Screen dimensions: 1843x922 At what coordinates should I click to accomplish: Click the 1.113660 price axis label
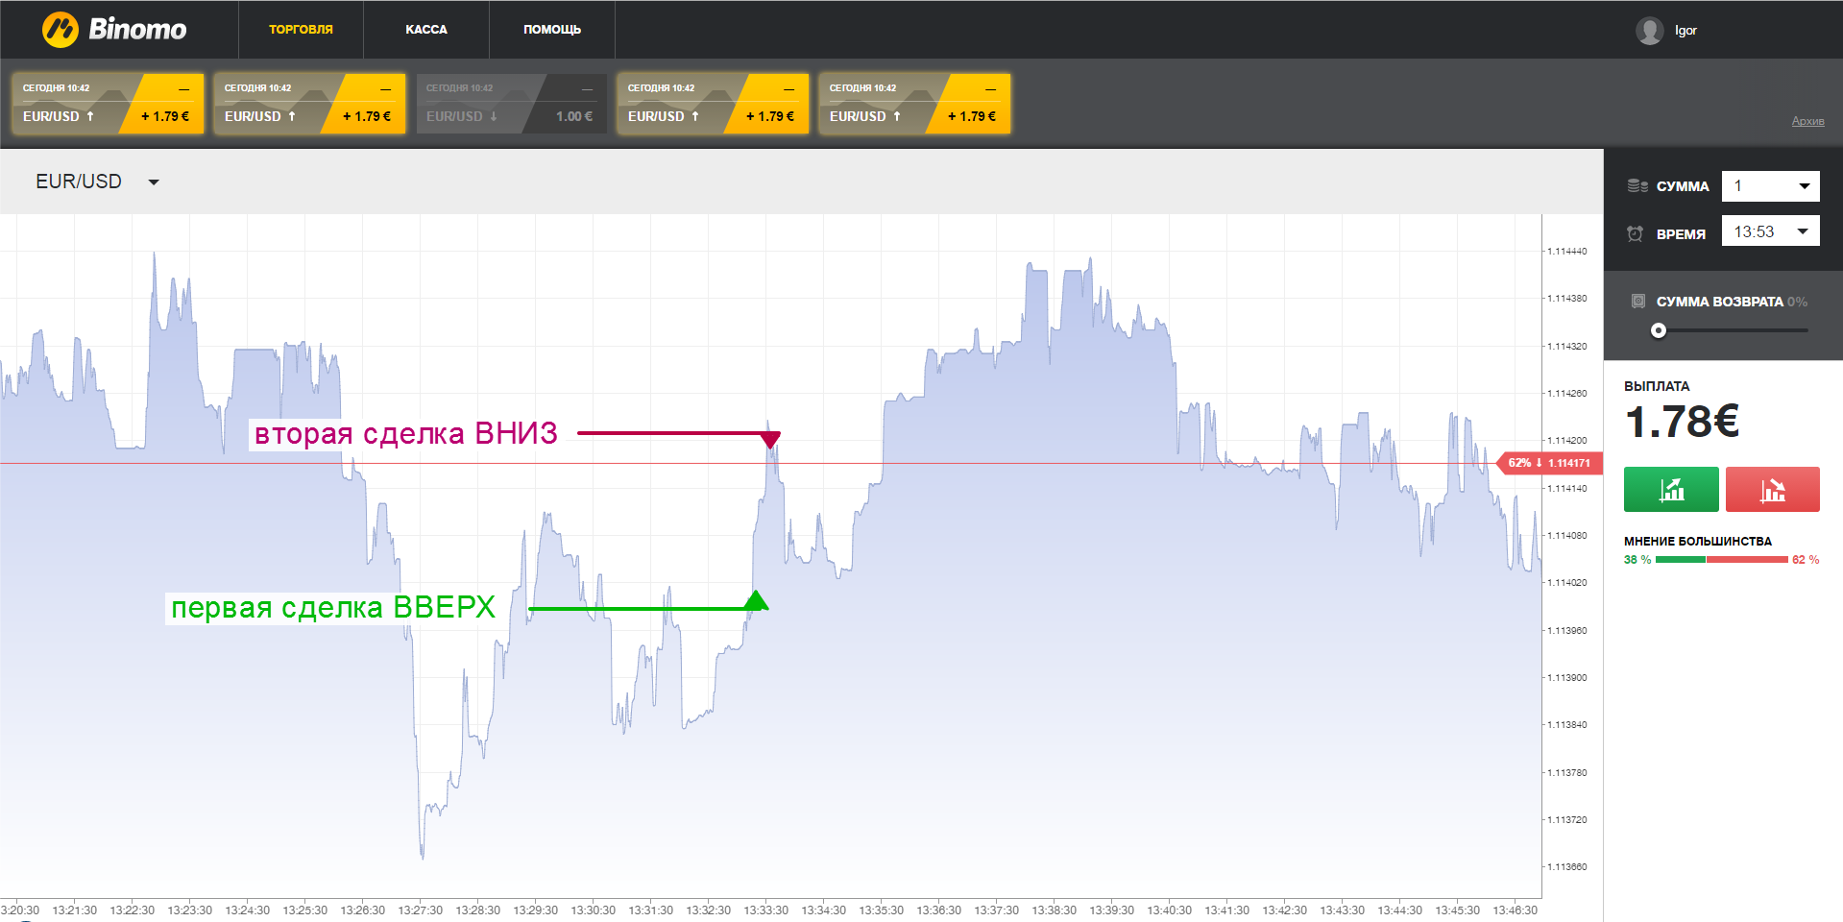pyautogui.click(x=1567, y=867)
